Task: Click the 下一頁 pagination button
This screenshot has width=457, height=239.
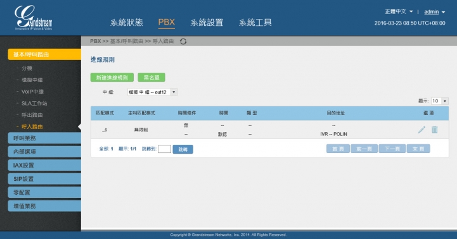Action: coord(392,149)
